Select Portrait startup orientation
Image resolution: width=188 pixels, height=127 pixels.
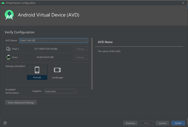pyautogui.click(x=37, y=72)
